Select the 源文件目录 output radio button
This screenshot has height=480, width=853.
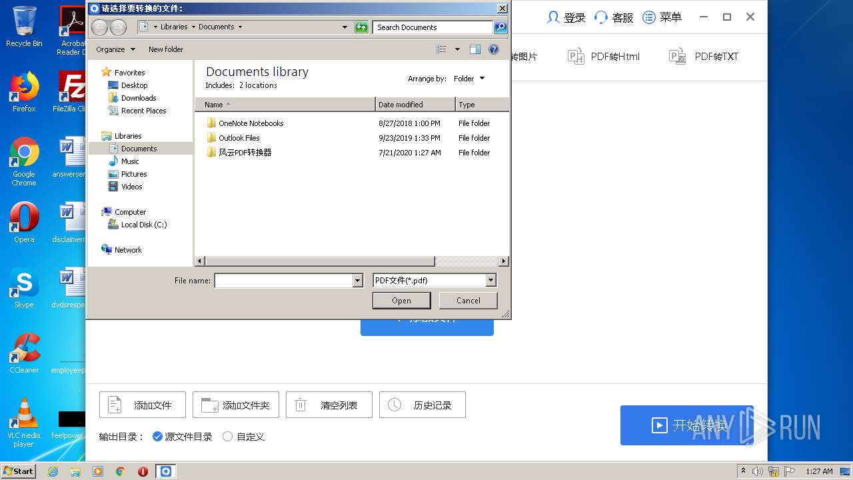coord(157,437)
